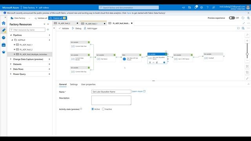251x141 pixels.
Task: Open the help question mark icon
Action: [x=207, y=7]
